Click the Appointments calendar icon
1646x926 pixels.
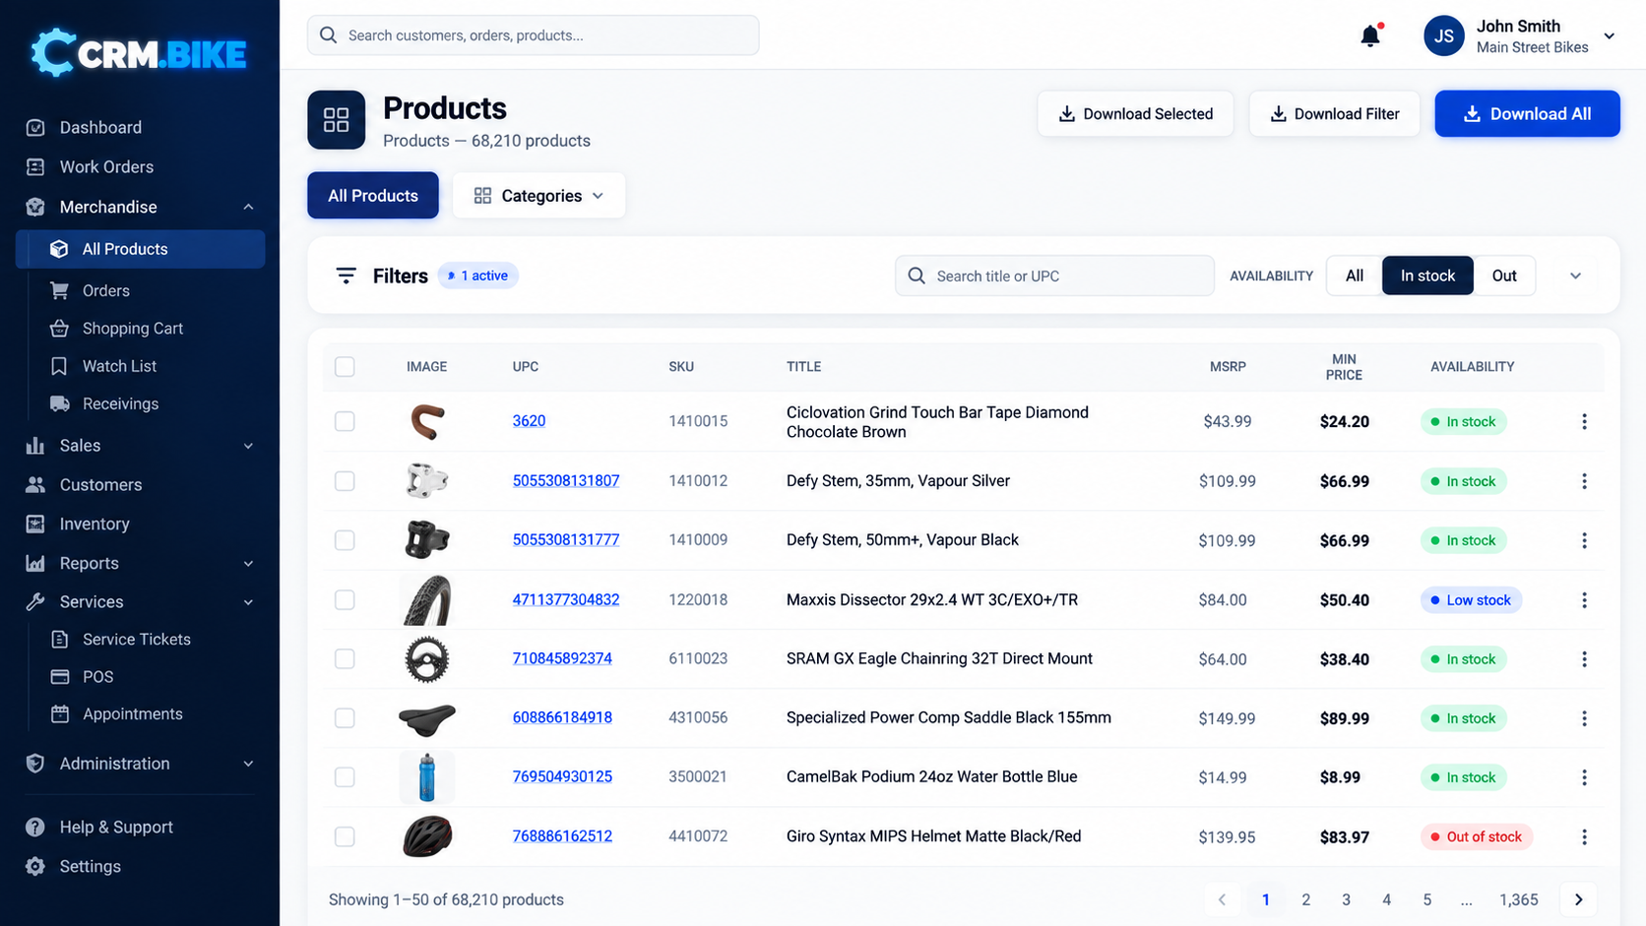[x=59, y=713]
